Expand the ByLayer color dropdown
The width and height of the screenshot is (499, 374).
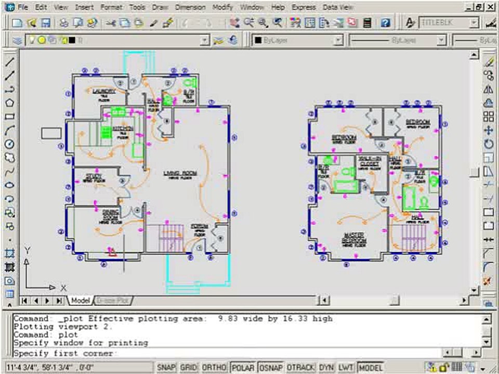click(x=338, y=41)
